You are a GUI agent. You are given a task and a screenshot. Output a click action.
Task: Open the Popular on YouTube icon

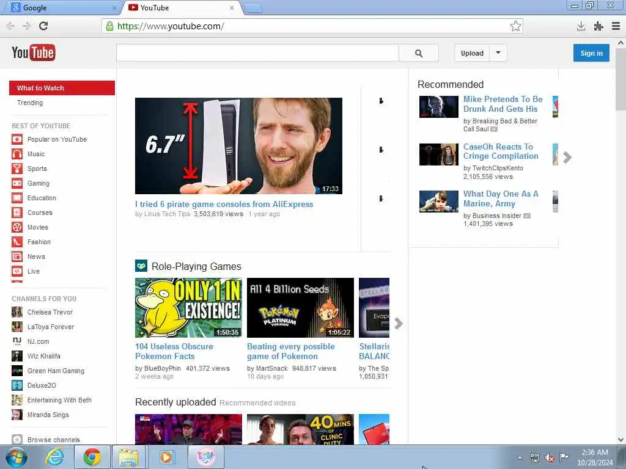coord(17,139)
